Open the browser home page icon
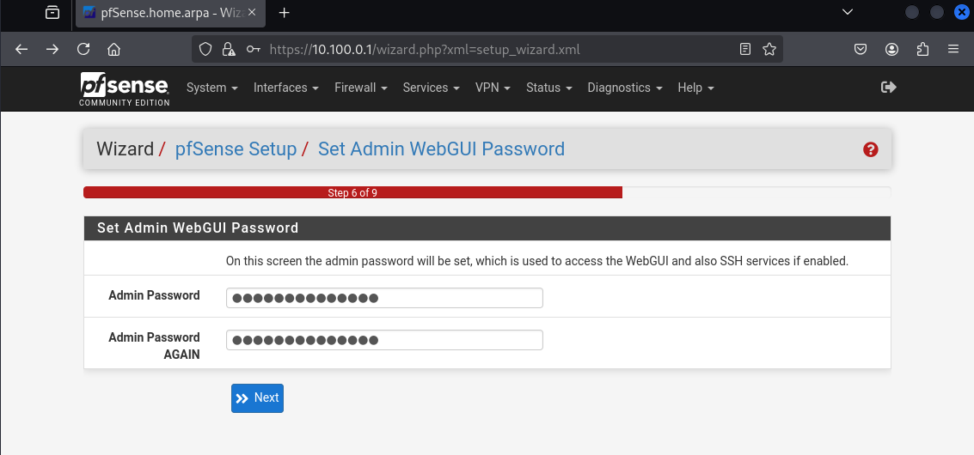 tap(113, 49)
